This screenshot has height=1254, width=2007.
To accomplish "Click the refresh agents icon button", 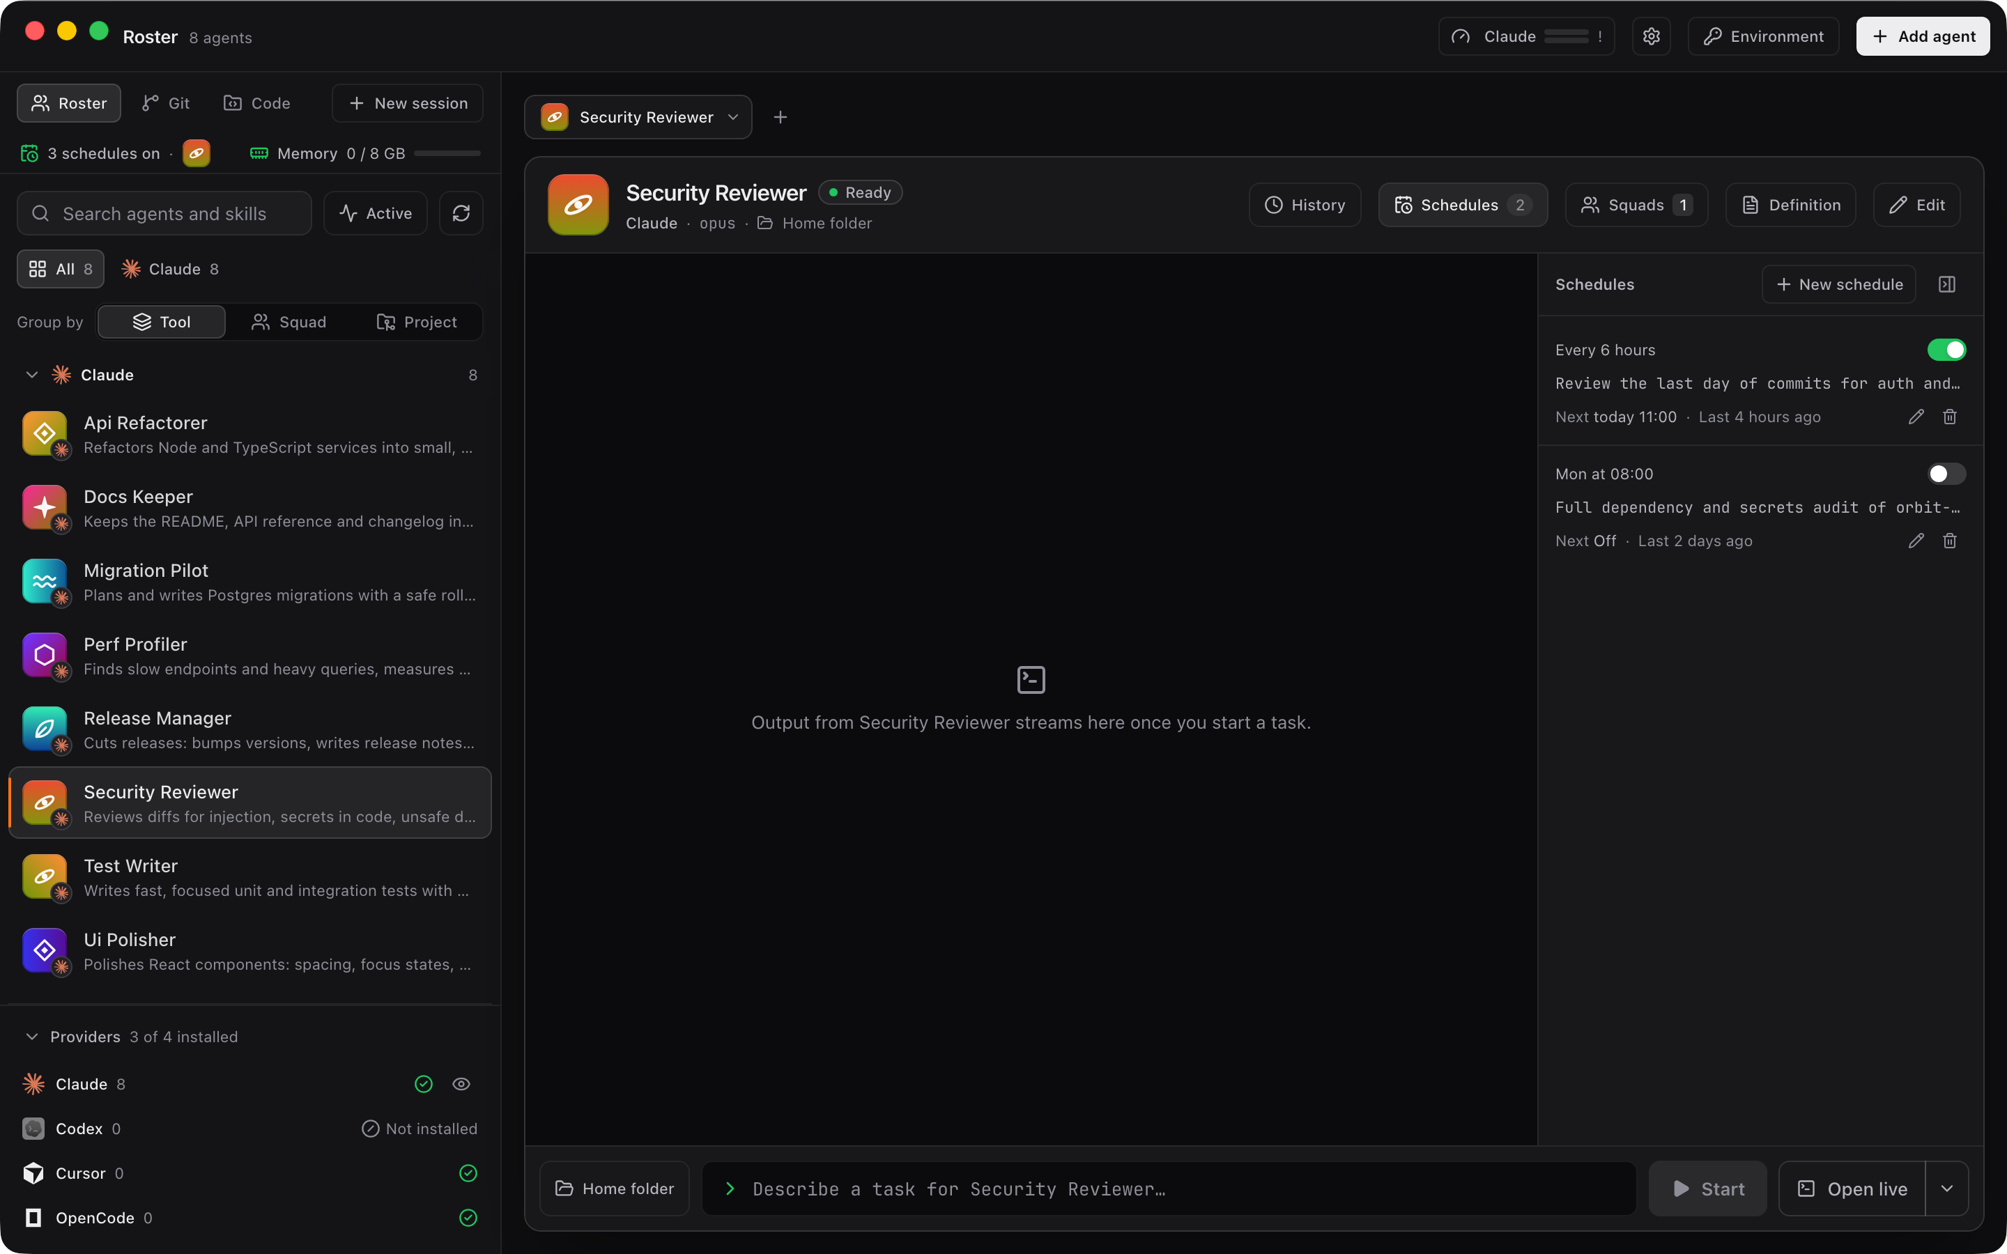I will coord(461,214).
